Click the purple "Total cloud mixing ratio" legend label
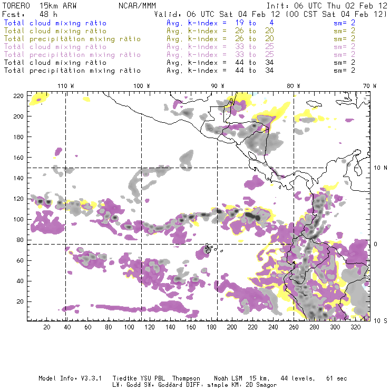This screenshot has height=390, width=390. pyautogui.click(x=55, y=47)
